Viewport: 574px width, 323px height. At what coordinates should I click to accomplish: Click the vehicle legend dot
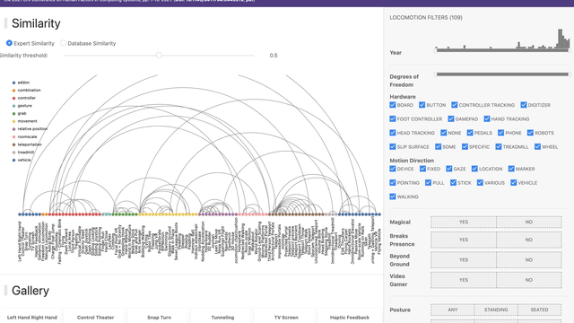tap(14, 161)
